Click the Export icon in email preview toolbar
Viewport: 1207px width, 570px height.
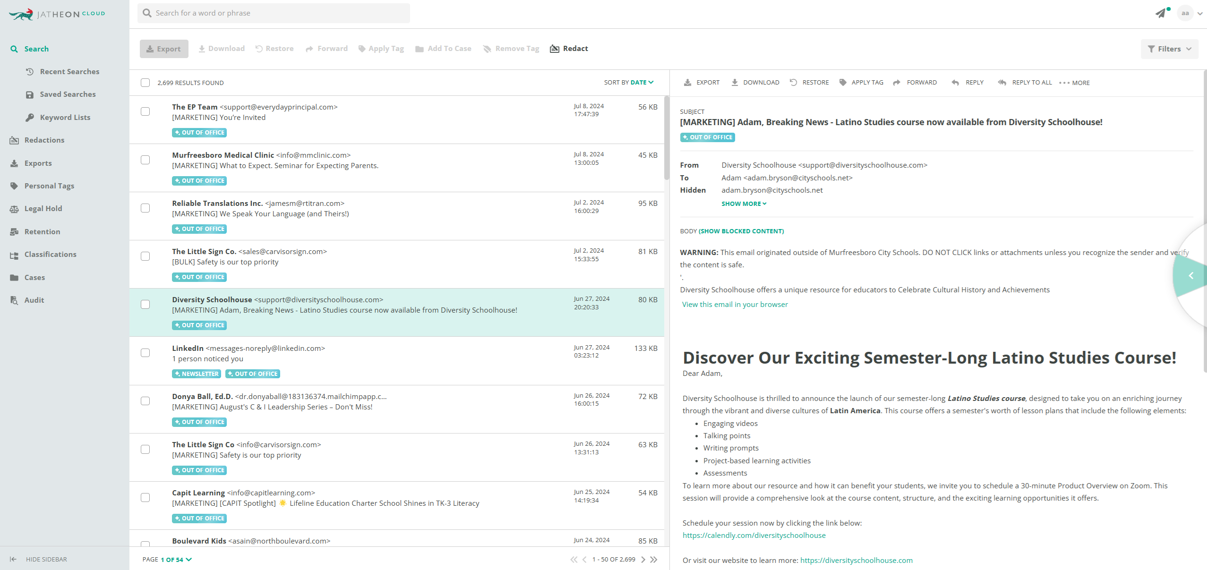pyautogui.click(x=688, y=83)
